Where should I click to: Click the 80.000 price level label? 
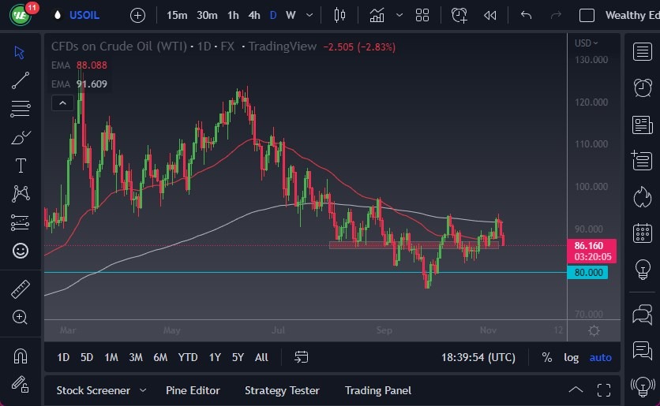click(x=587, y=273)
